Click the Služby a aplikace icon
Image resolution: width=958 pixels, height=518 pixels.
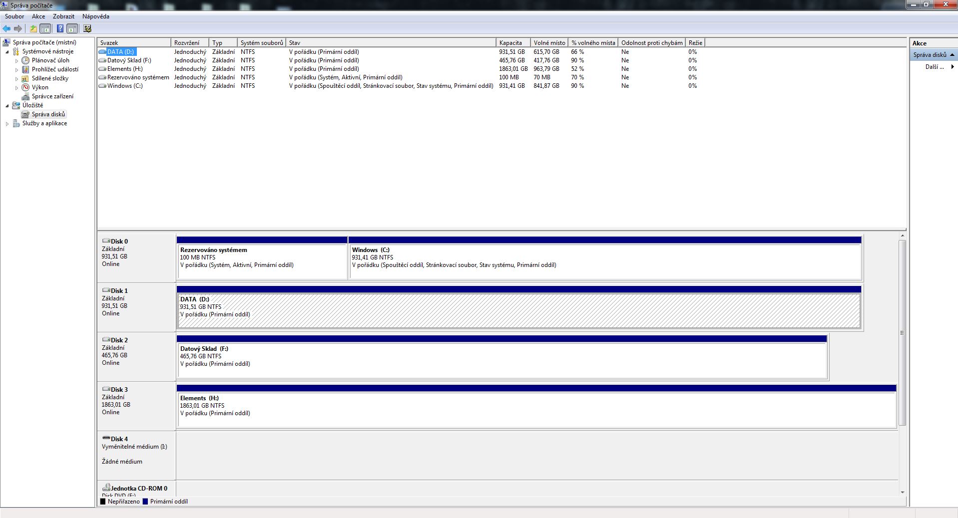point(16,123)
